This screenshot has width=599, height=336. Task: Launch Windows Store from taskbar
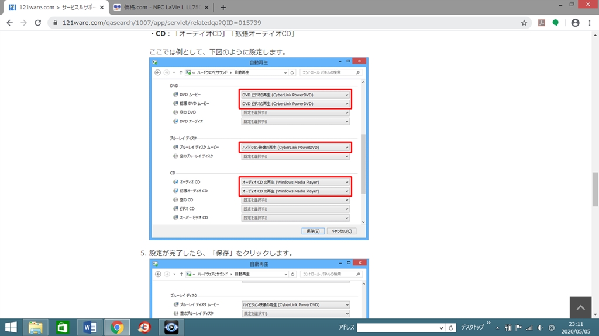pyautogui.click(x=62, y=327)
